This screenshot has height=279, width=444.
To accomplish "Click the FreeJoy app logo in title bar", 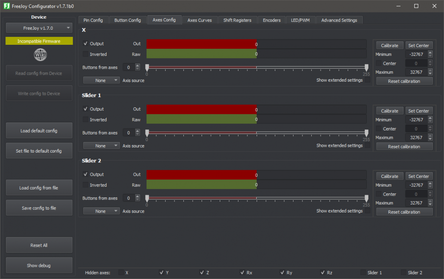I will (x=6, y=6).
